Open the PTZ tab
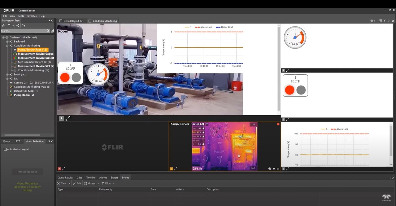396x206 pixels. pos(18,141)
